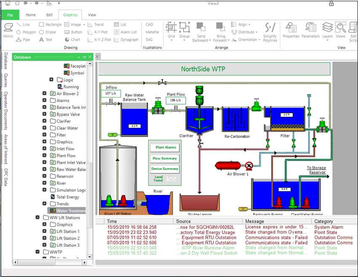
Task: Expand the Air Blower 2 tree node
Action: [45, 93]
